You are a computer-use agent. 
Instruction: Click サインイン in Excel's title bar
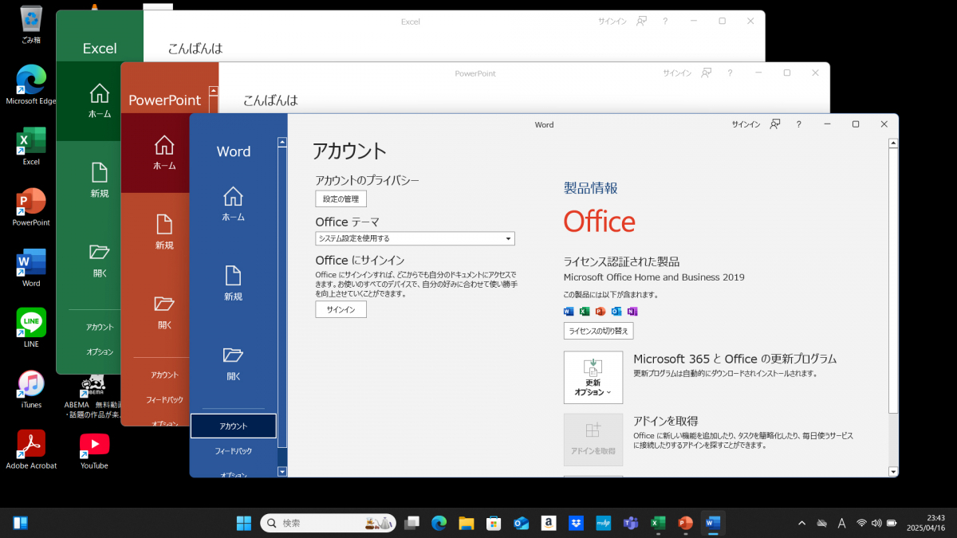[612, 22]
